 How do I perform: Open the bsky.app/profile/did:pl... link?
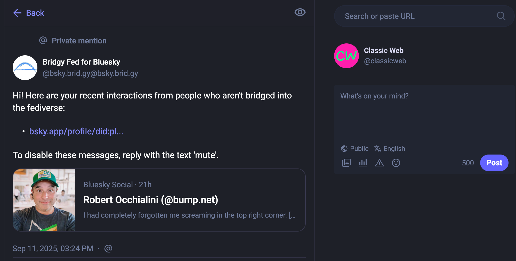click(76, 131)
